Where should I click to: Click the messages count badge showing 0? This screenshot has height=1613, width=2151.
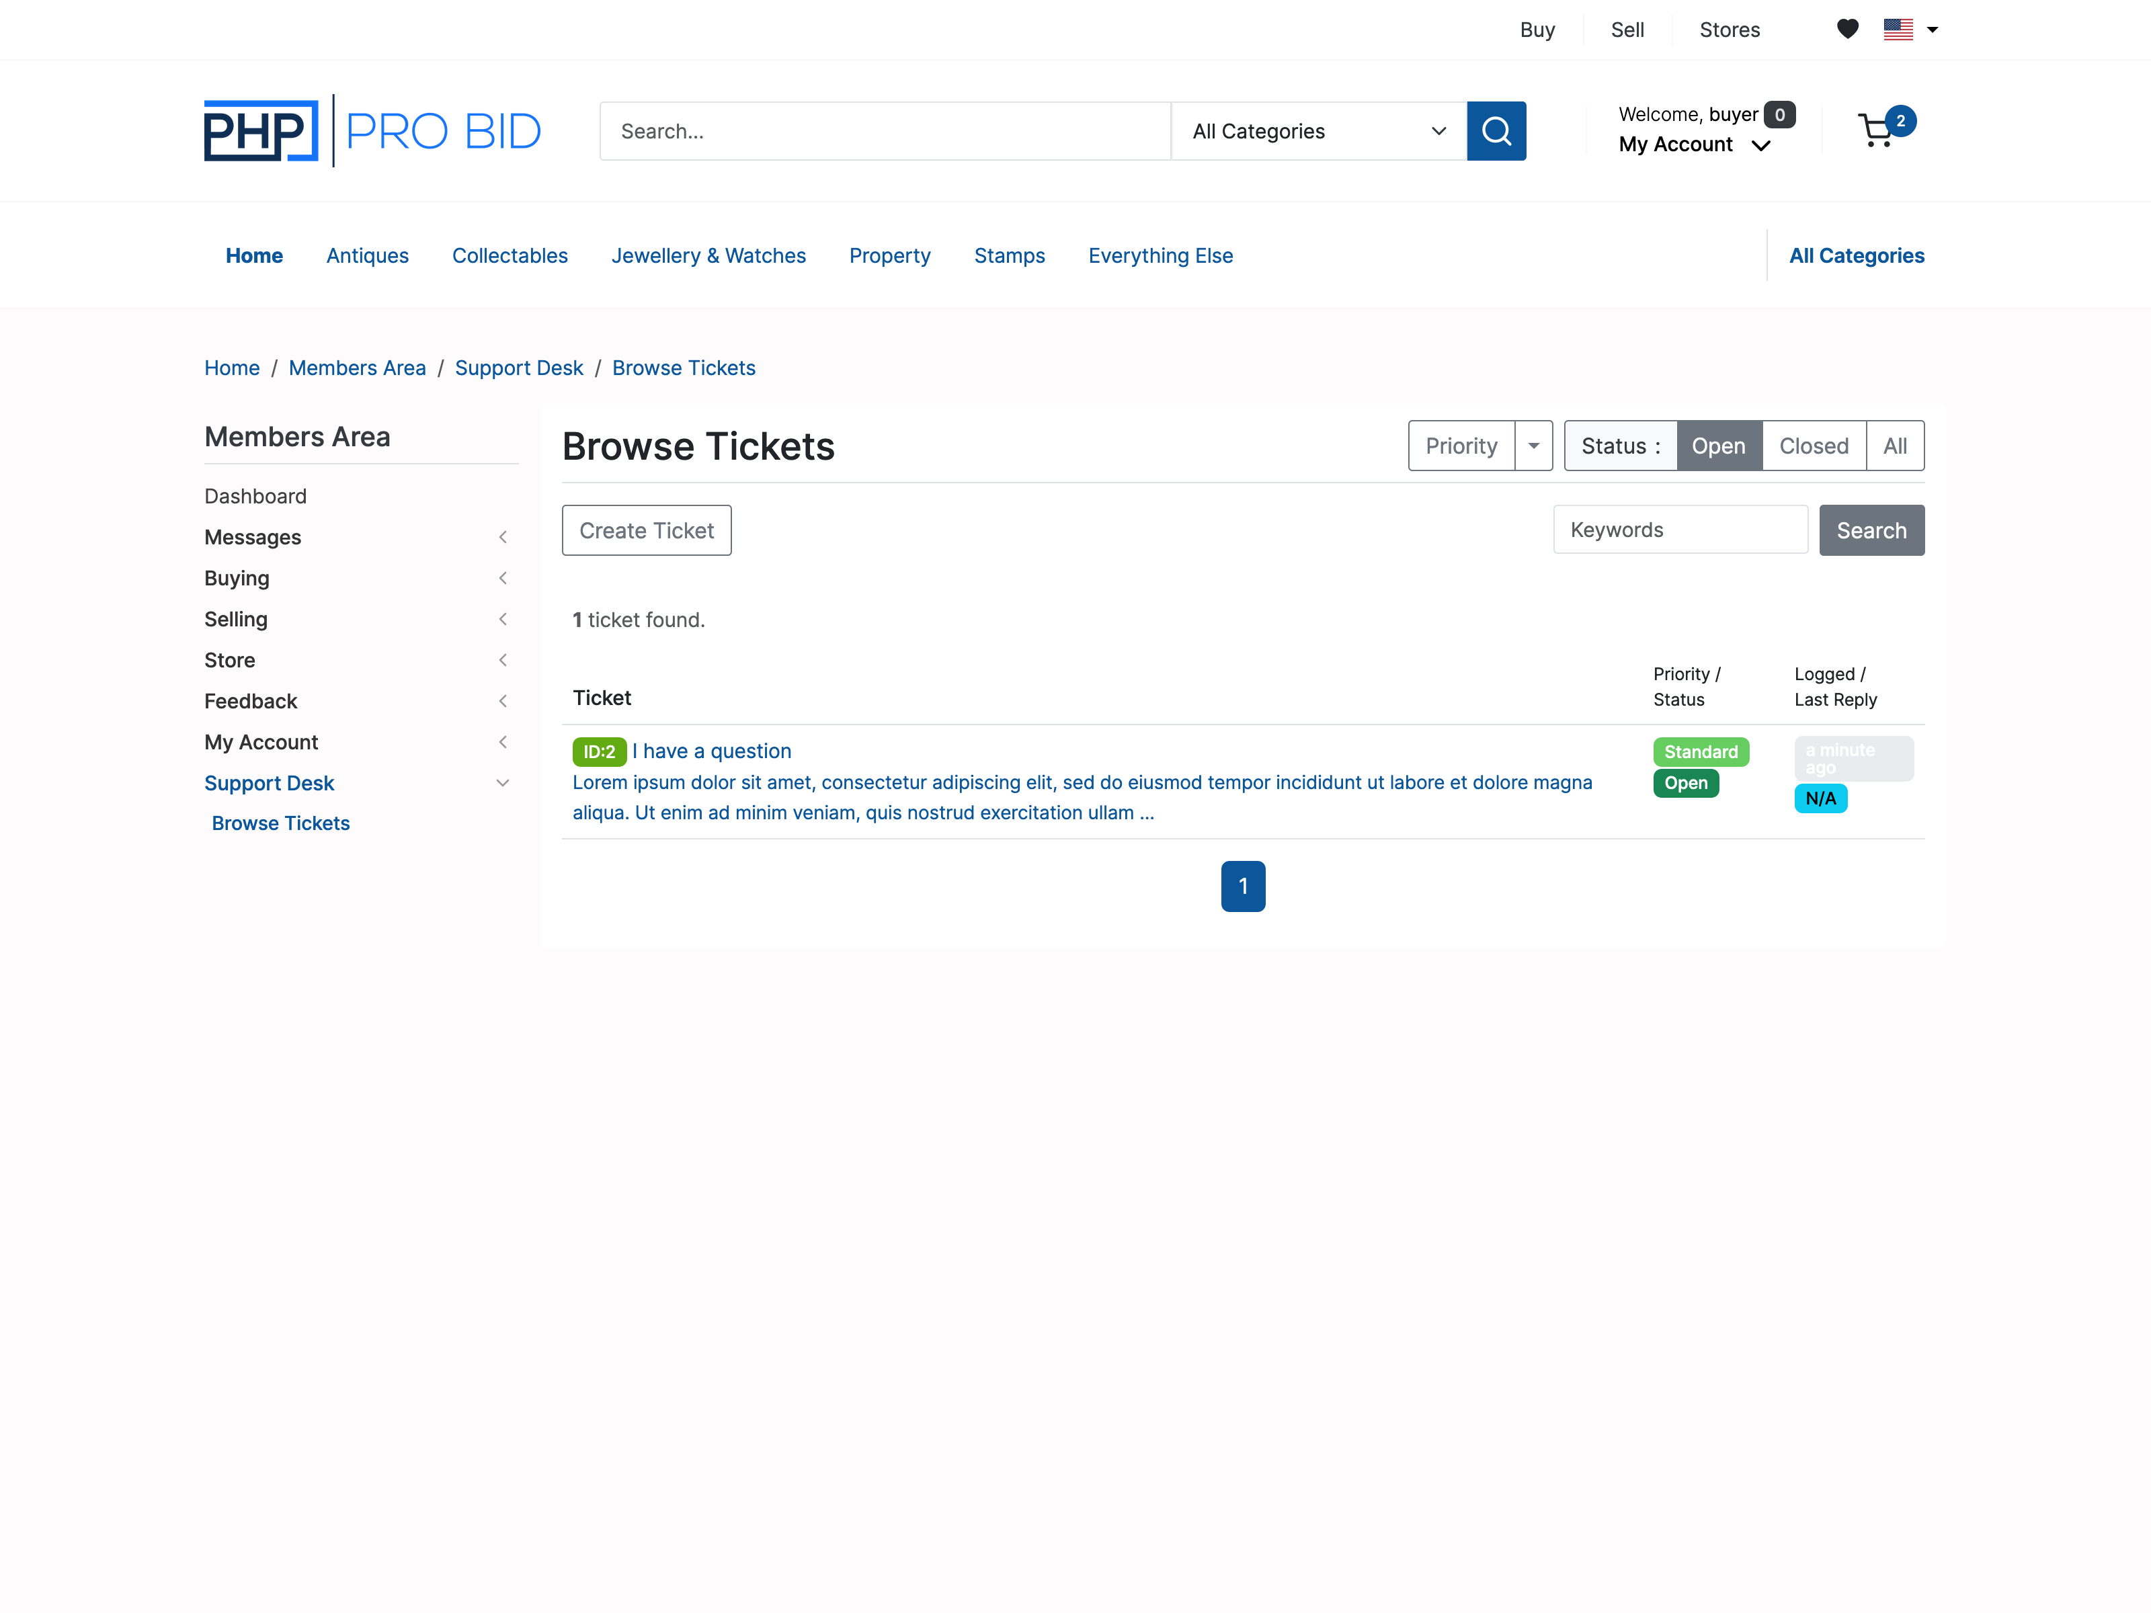click(x=1779, y=115)
